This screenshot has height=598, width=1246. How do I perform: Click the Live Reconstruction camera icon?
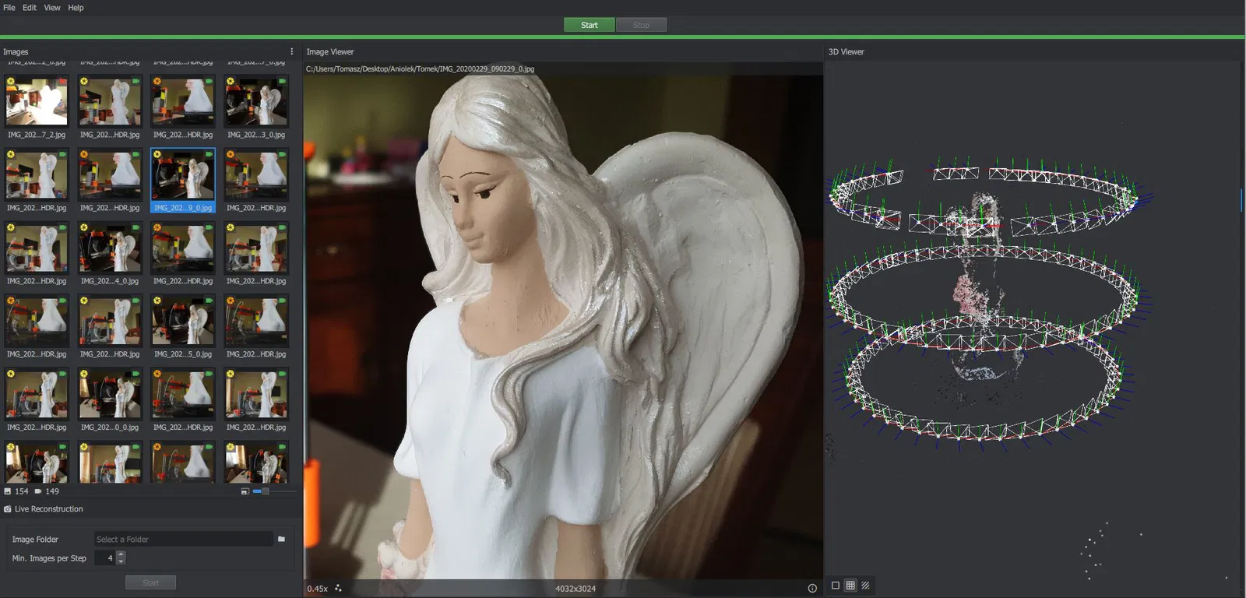click(8, 509)
